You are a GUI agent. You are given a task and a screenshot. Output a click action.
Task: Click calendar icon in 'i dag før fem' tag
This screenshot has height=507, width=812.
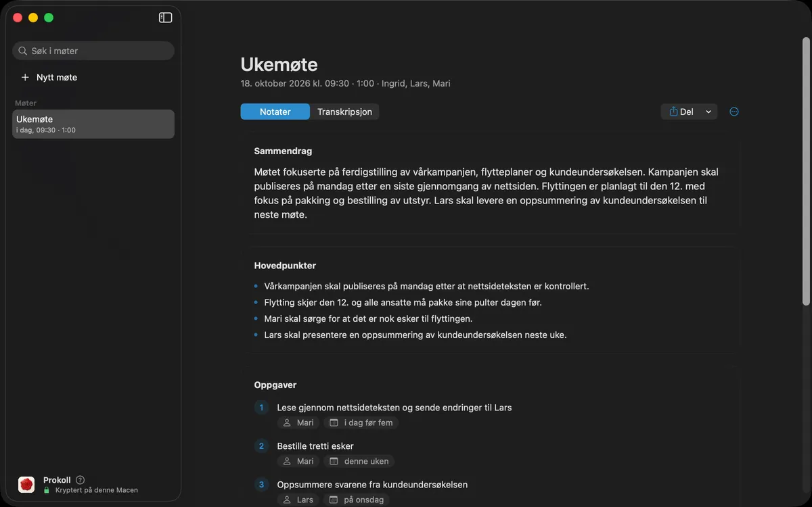tap(334, 422)
